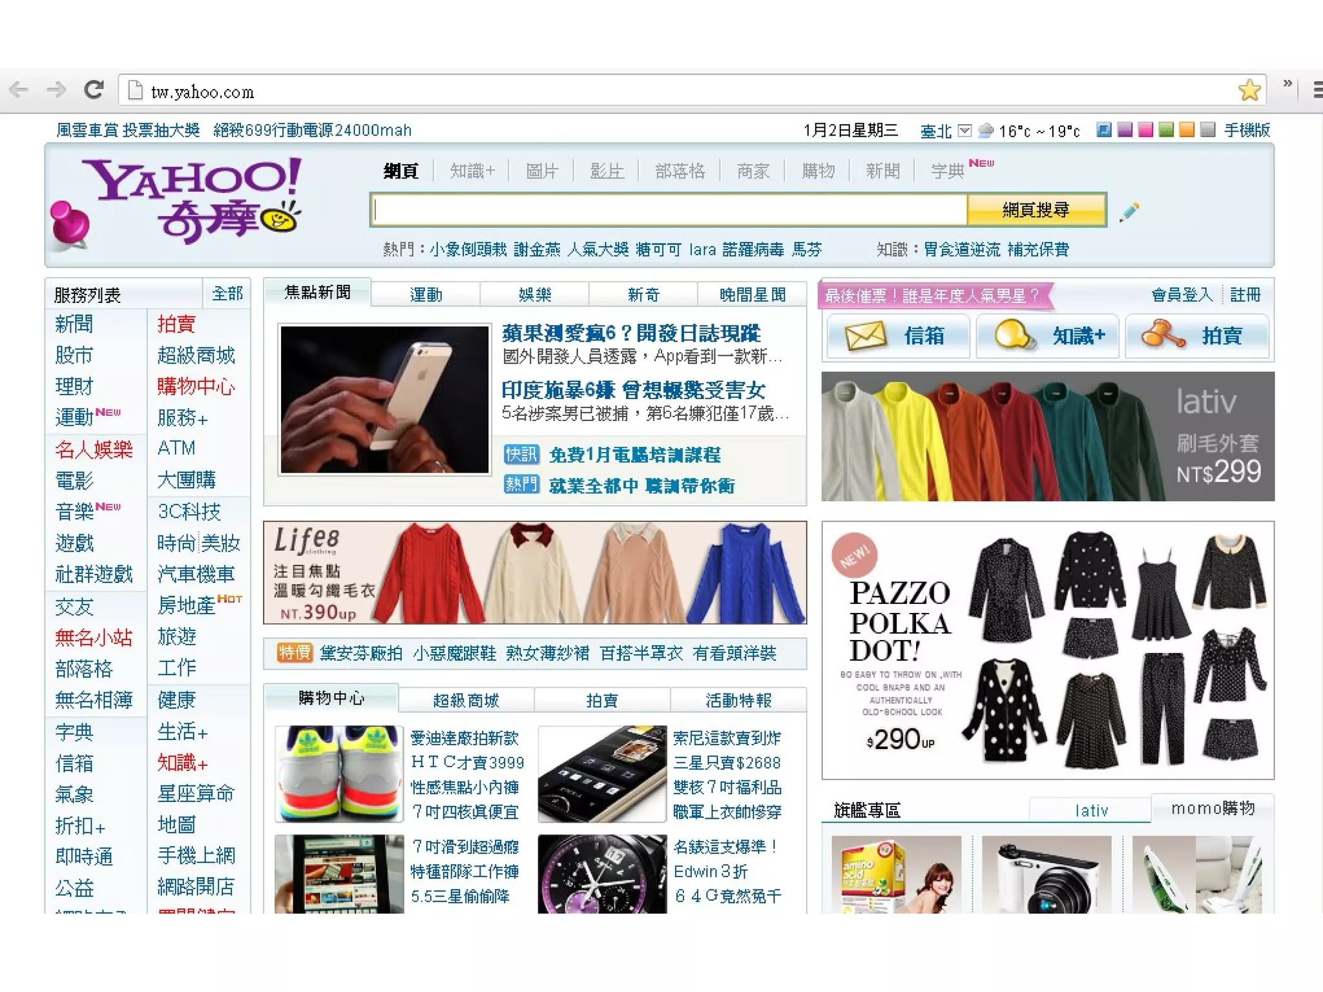This screenshot has width=1323, height=992.
Task: Select the green theme color swatch
Action: 1166,130
